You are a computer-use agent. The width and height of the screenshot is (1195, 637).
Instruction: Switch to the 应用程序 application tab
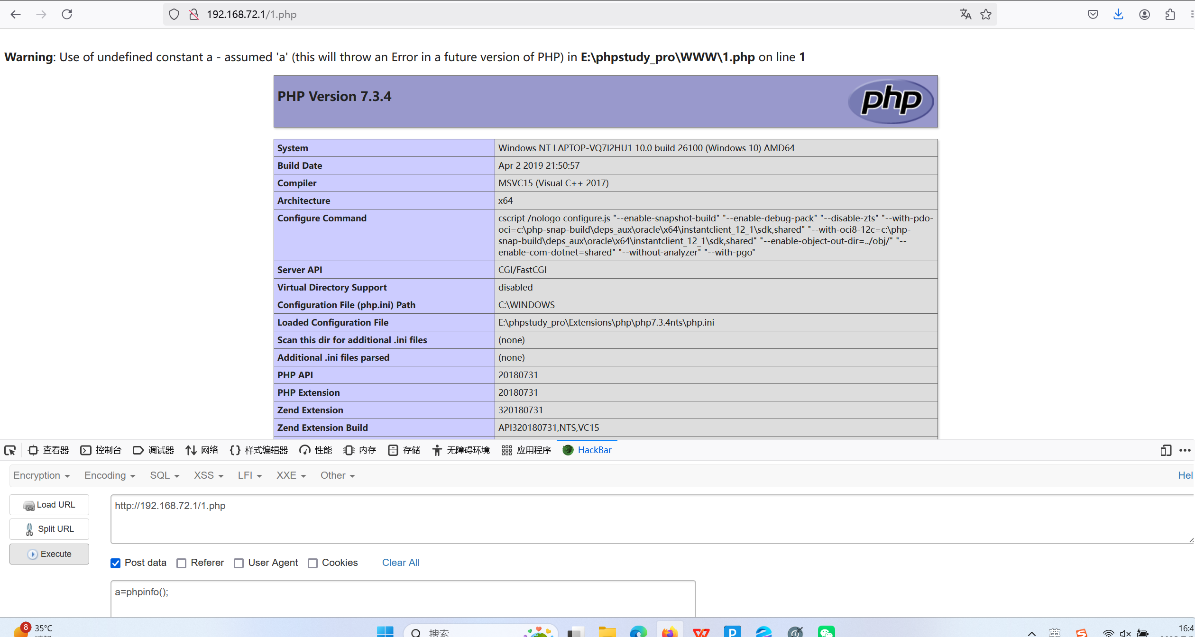pos(526,450)
